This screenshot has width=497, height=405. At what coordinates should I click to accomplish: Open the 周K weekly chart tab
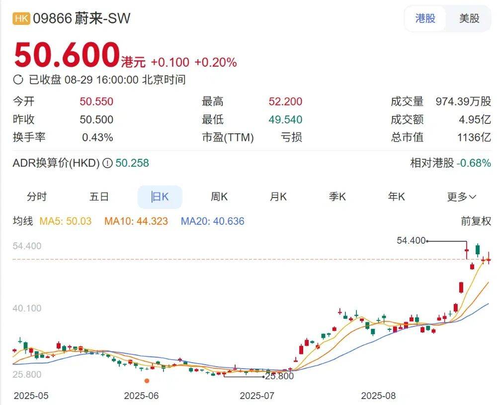pos(219,197)
